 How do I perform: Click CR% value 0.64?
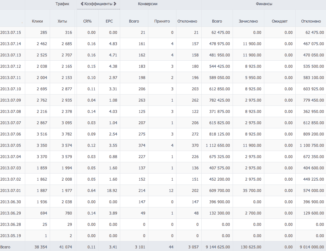coord(91,191)
